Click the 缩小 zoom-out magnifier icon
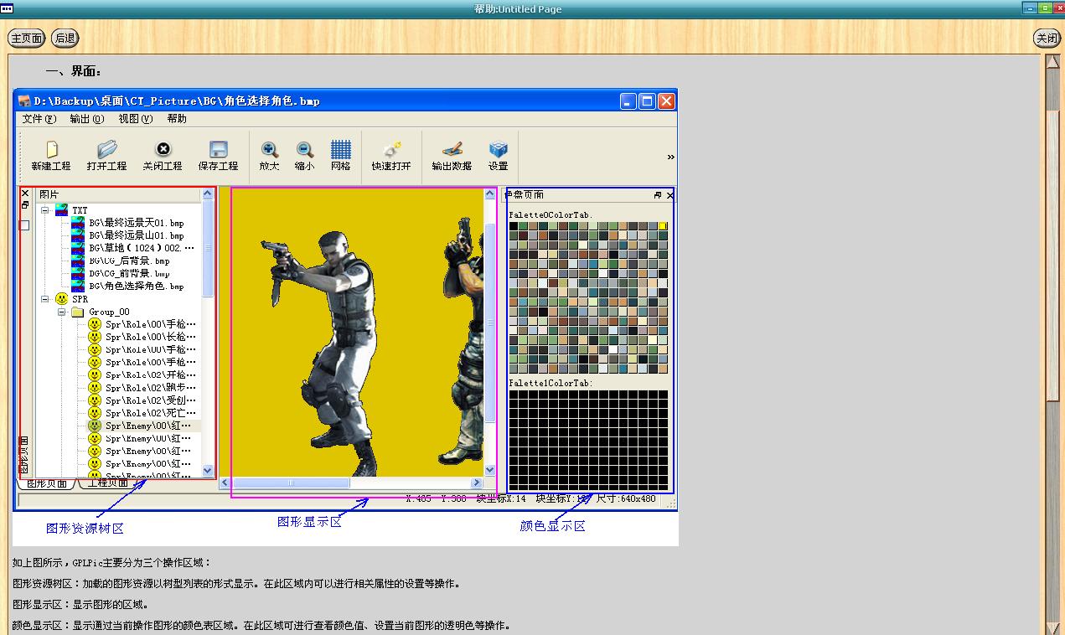The image size is (1065, 635). pos(305,150)
